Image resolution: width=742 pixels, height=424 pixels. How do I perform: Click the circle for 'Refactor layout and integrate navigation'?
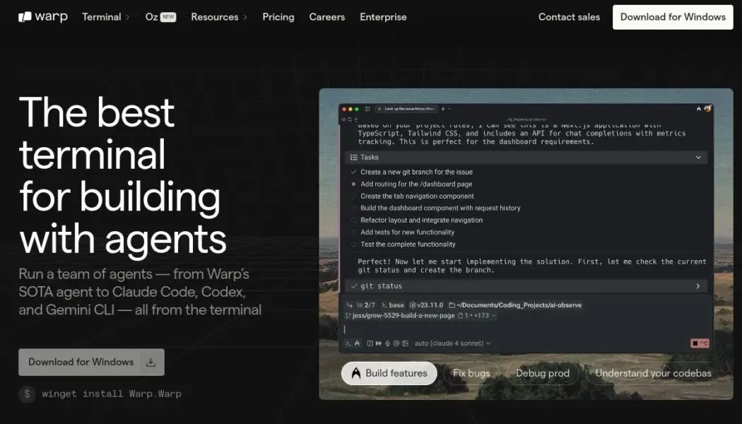coord(353,220)
